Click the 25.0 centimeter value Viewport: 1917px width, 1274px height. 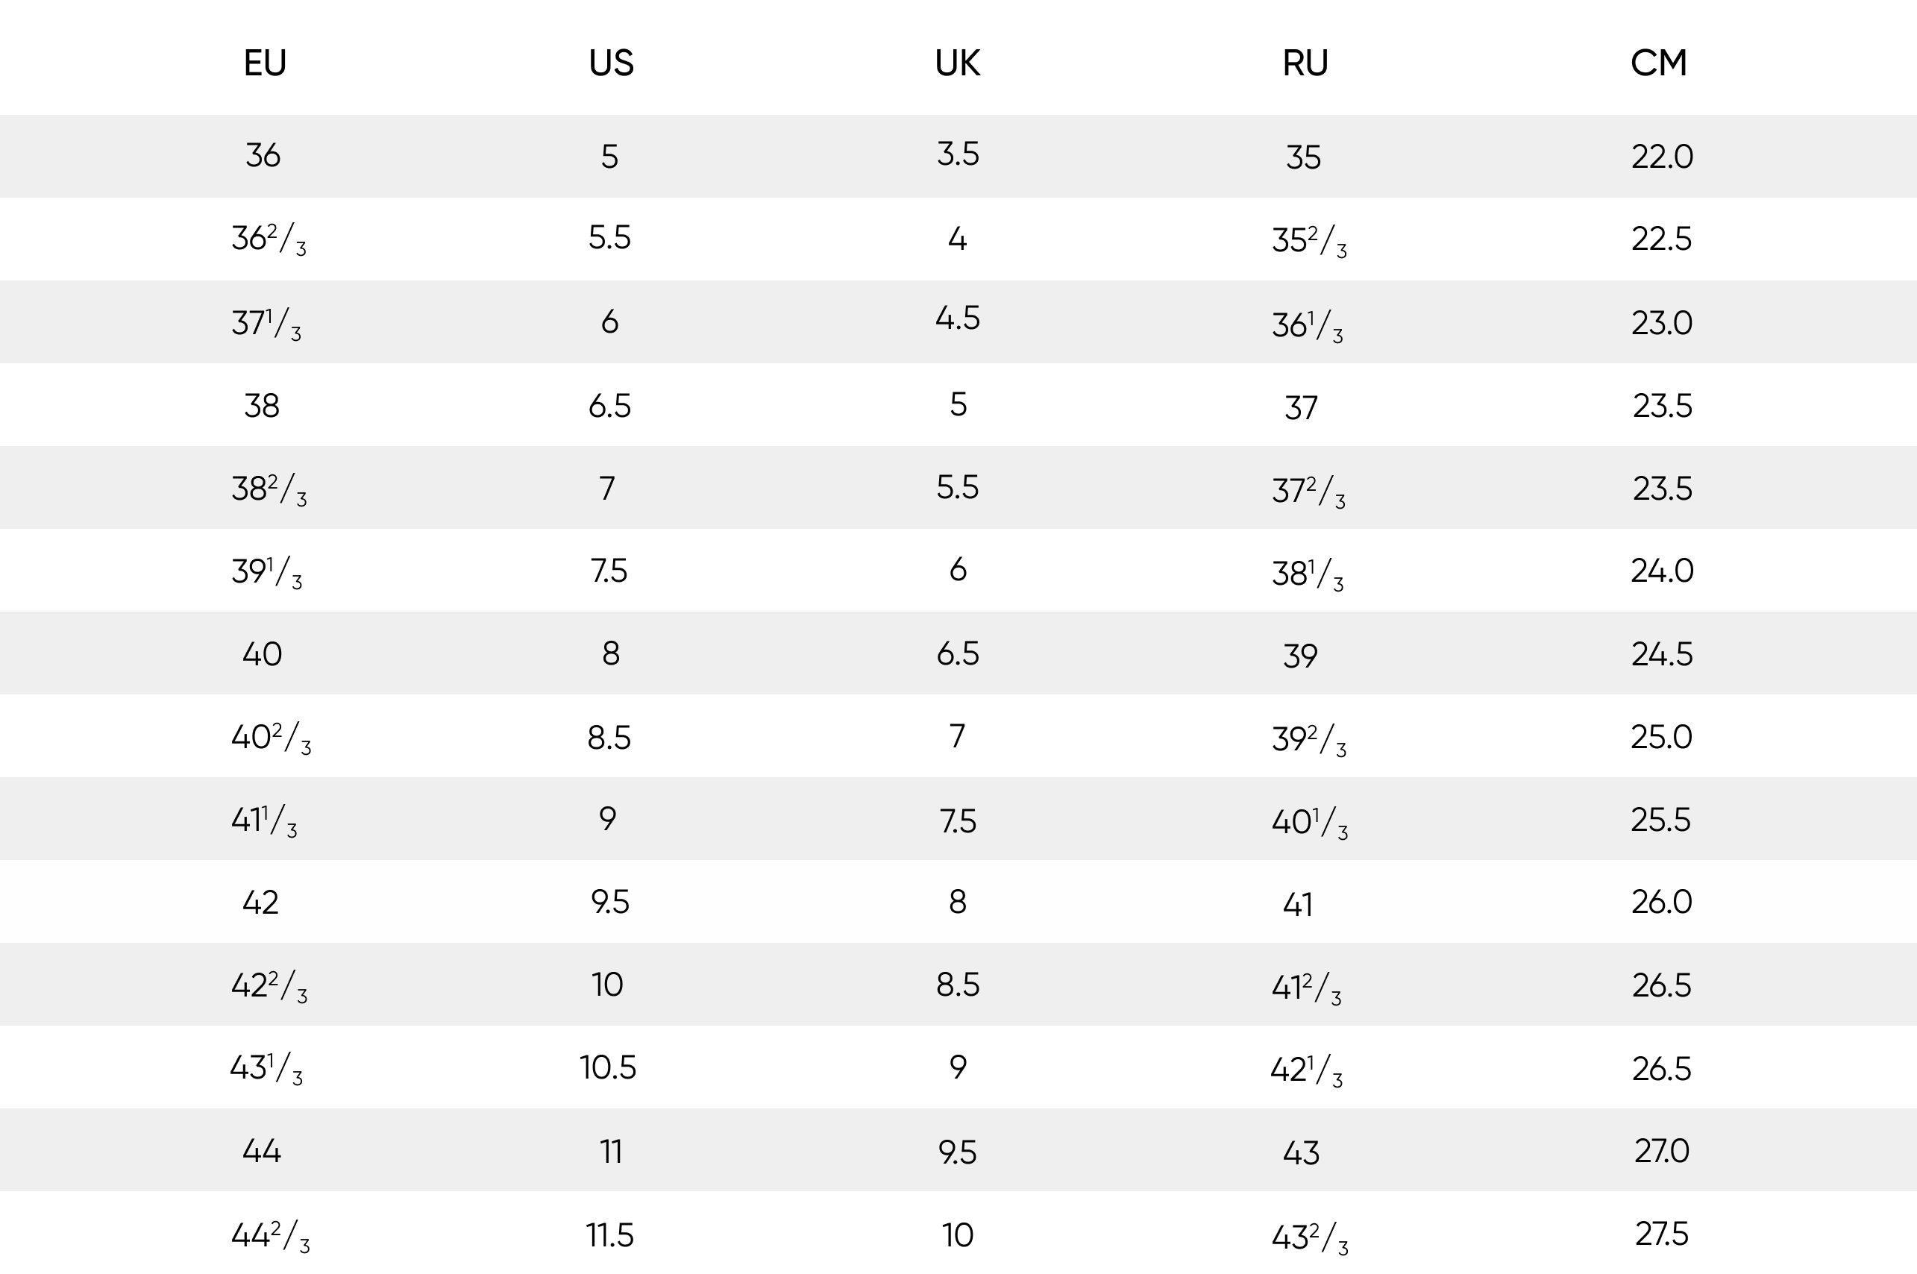tap(1661, 737)
